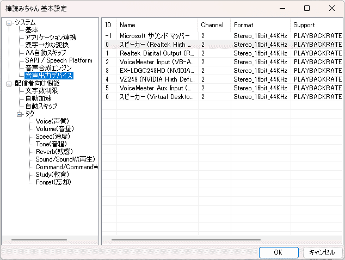345x260 pixels.
Task: Select Realtek Digital Output device row
Action: click(x=223, y=53)
